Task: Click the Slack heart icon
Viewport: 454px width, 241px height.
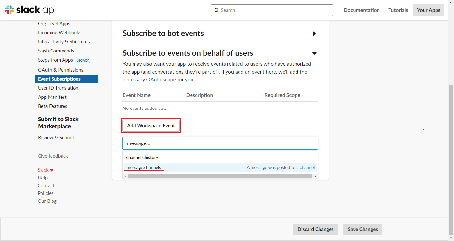Action: [x=52, y=170]
